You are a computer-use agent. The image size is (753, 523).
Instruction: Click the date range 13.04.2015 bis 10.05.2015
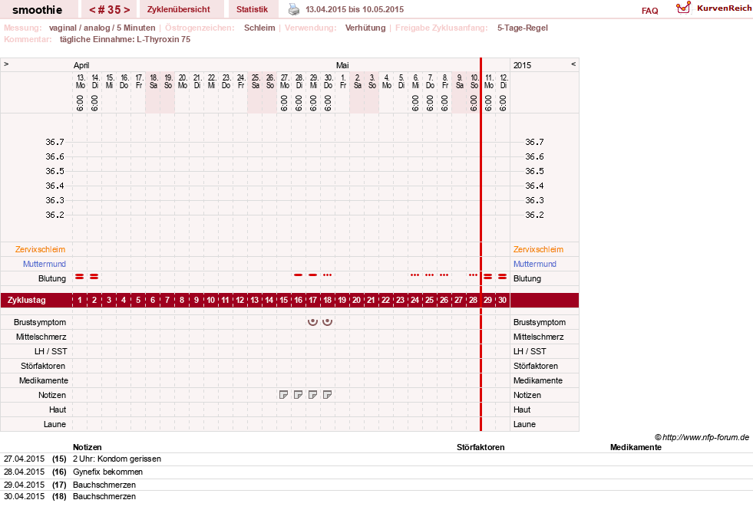(x=355, y=9)
